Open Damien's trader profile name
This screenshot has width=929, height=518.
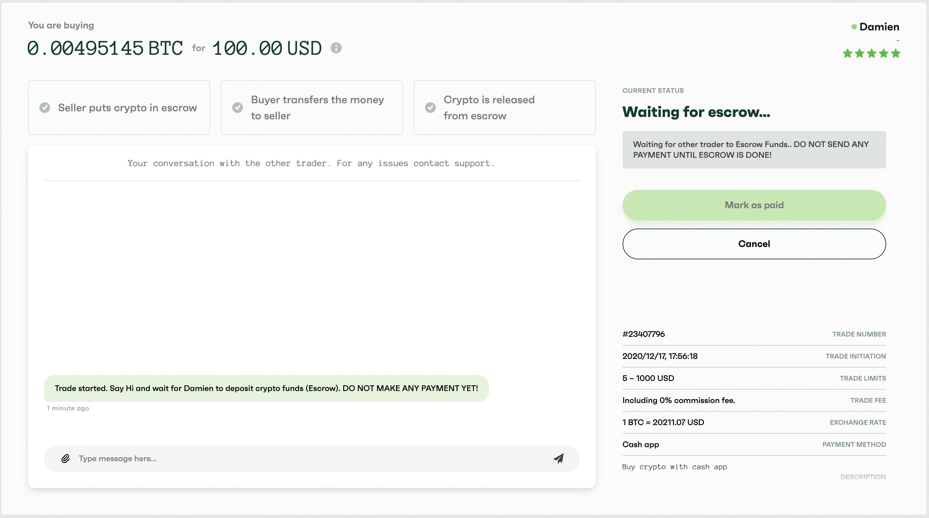click(x=879, y=27)
